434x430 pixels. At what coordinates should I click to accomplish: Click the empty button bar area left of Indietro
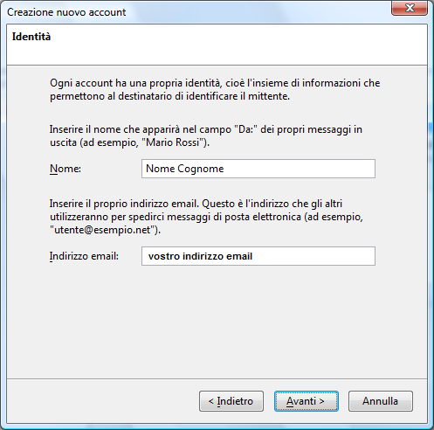click(102, 401)
